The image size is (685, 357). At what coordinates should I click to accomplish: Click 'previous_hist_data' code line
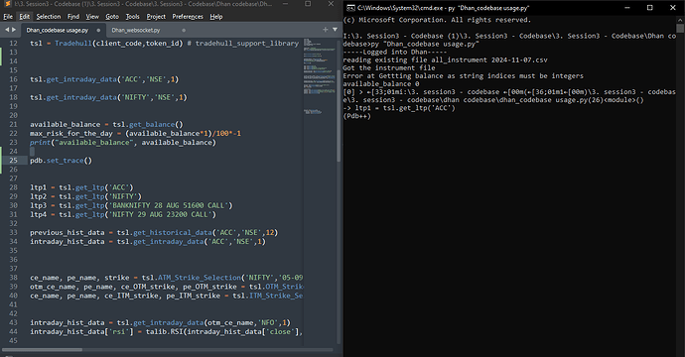[154, 232]
